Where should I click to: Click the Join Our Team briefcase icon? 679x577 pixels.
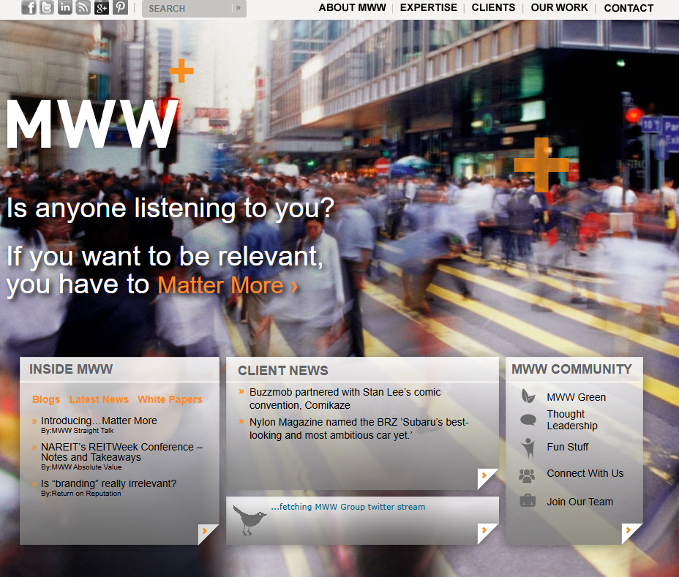(528, 500)
